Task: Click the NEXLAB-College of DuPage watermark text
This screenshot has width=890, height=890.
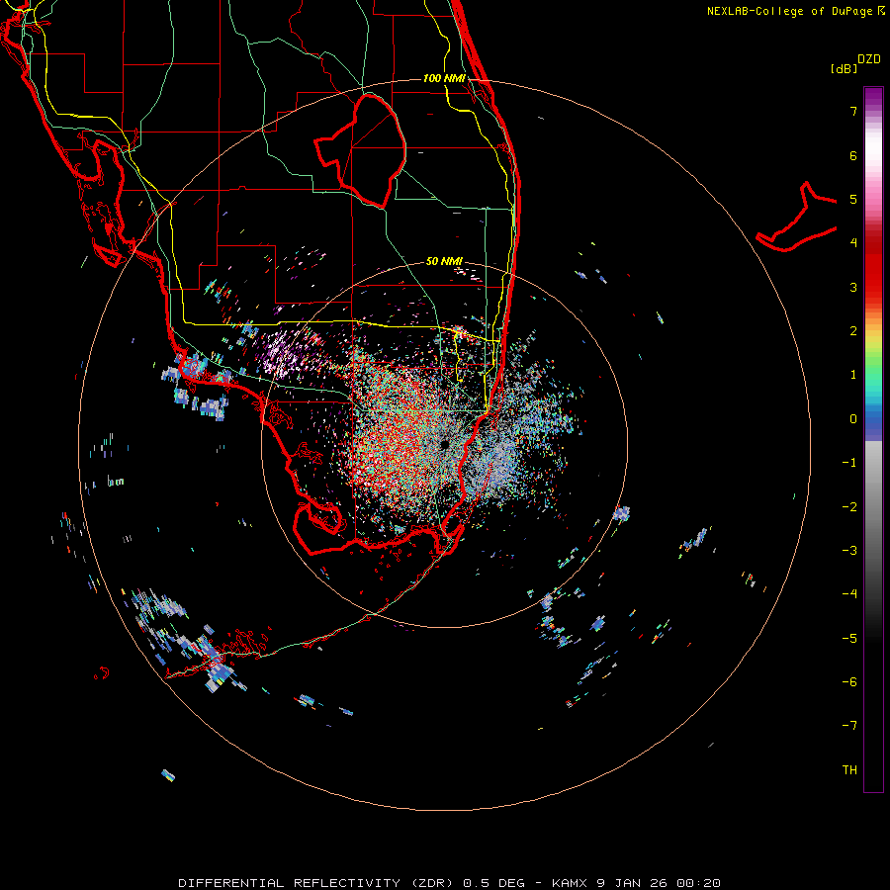Action: point(796,11)
